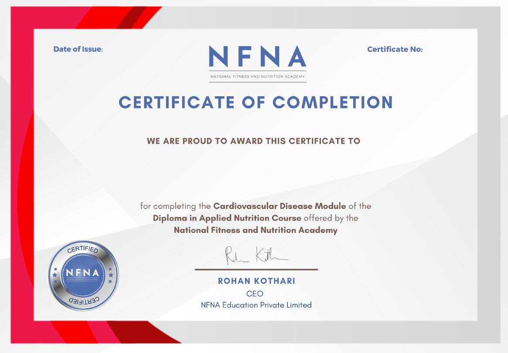Viewport: 508px width, 353px height.
Task: Click the 'Date of Issue:' label
Action: [78, 49]
